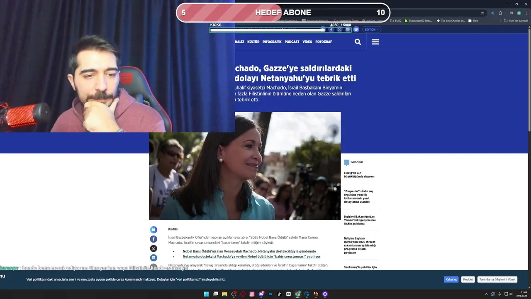
Task: Open the Instagram icon in the top bar
Action: (356, 29)
